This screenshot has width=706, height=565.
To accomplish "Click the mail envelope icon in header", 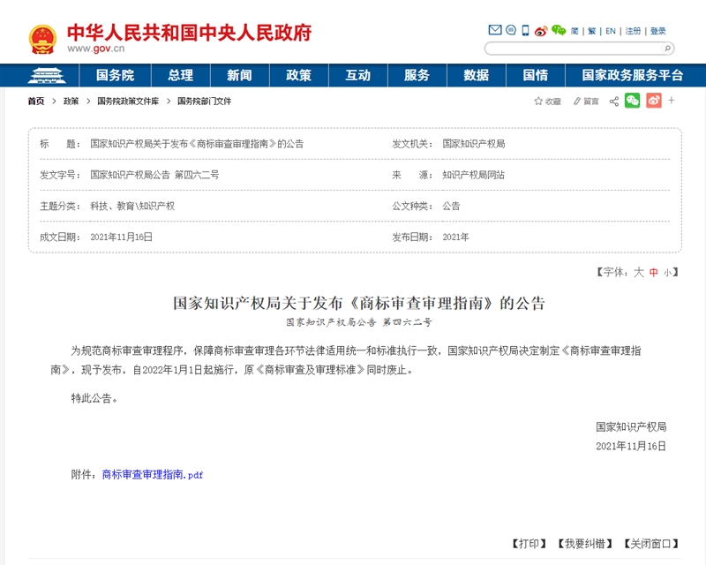I will click(495, 30).
